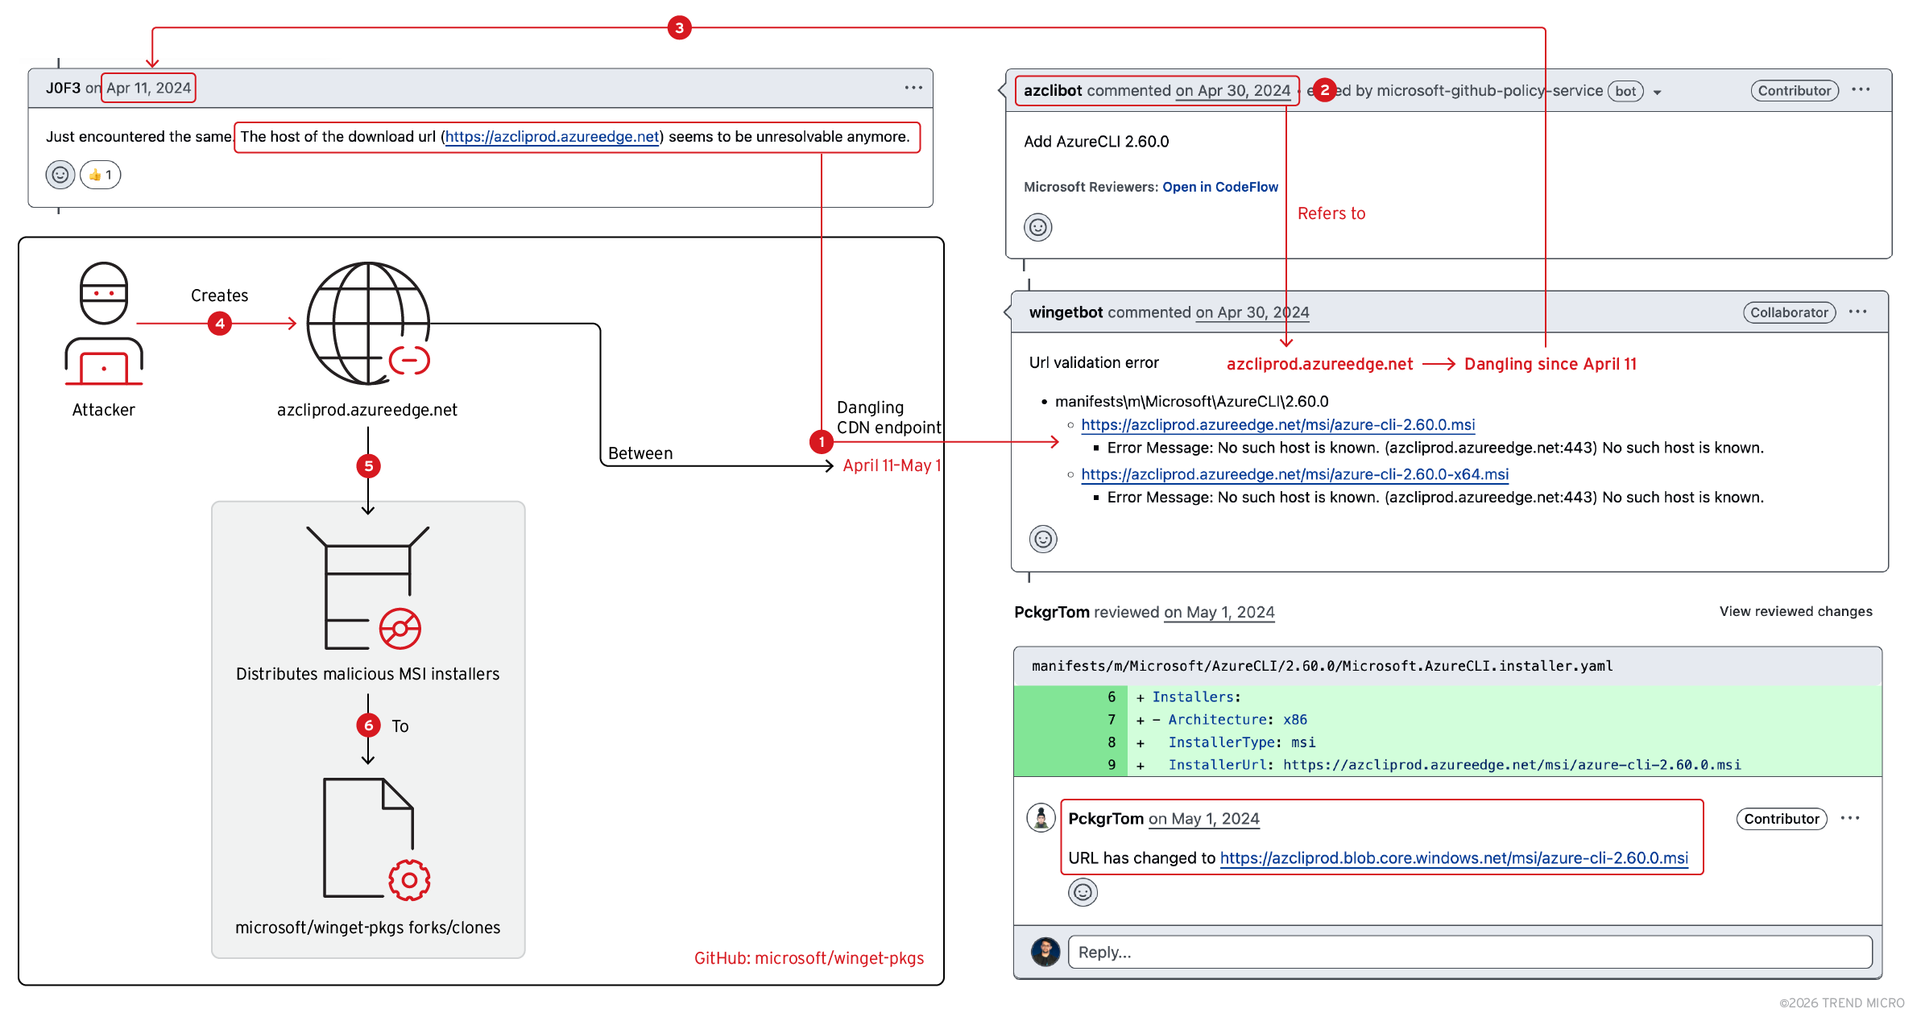
Task: Open the ellipsis menu on azclibot's comment
Action: pyautogui.click(x=1861, y=90)
